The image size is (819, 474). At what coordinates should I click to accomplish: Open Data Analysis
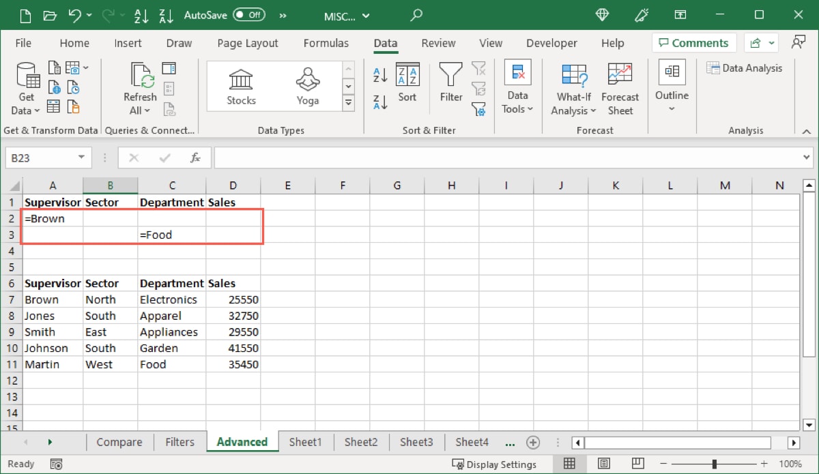[x=745, y=68]
